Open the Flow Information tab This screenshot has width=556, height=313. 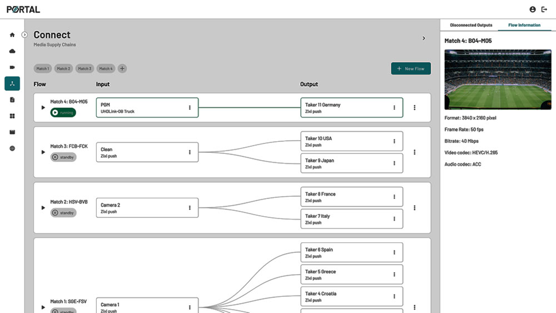pyautogui.click(x=524, y=25)
